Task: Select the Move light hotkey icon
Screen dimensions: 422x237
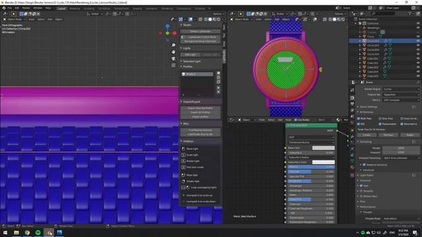Action: 183,149
